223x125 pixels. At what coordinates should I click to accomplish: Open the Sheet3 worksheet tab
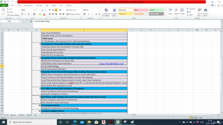tap(29, 115)
